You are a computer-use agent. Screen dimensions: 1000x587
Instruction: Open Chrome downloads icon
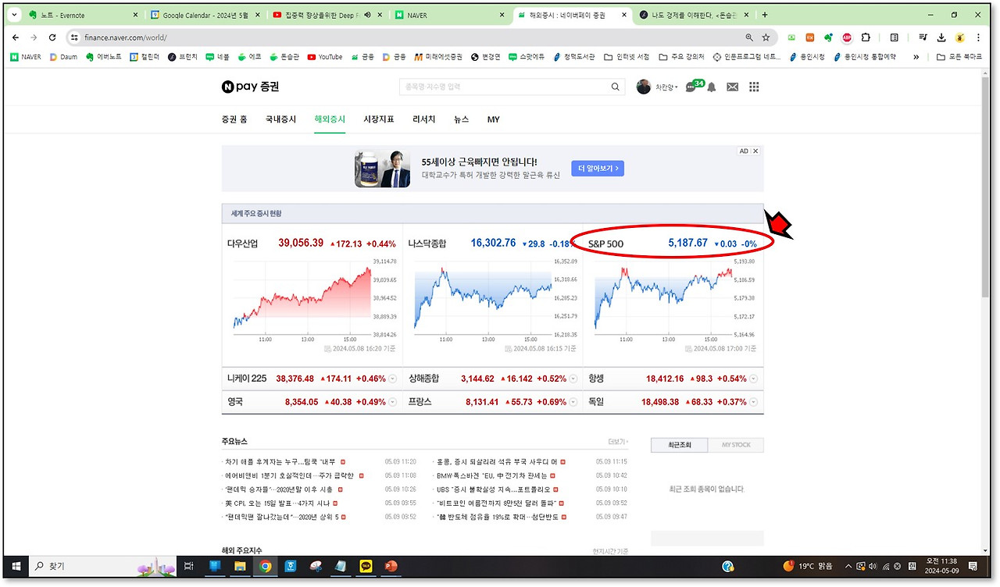click(941, 37)
